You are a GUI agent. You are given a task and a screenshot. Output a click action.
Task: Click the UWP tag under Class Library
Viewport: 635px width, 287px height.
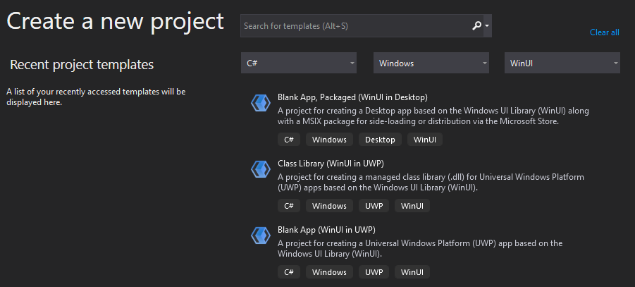[374, 206]
